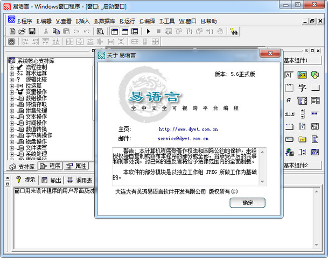Expand the 算术运算 tree node
This screenshot has height=258, width=328.
[x=12, y=74]
